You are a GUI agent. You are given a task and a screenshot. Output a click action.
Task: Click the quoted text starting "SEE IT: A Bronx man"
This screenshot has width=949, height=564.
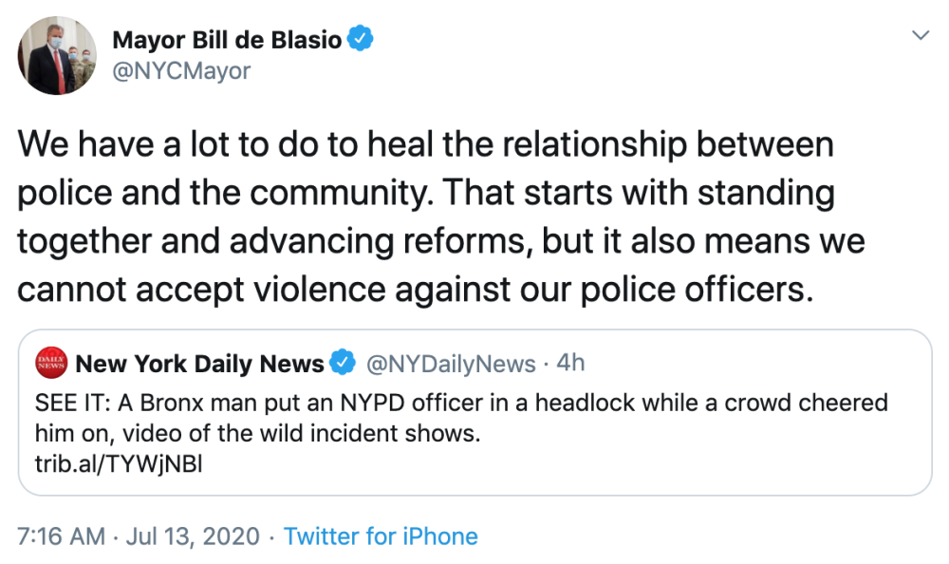461,403
